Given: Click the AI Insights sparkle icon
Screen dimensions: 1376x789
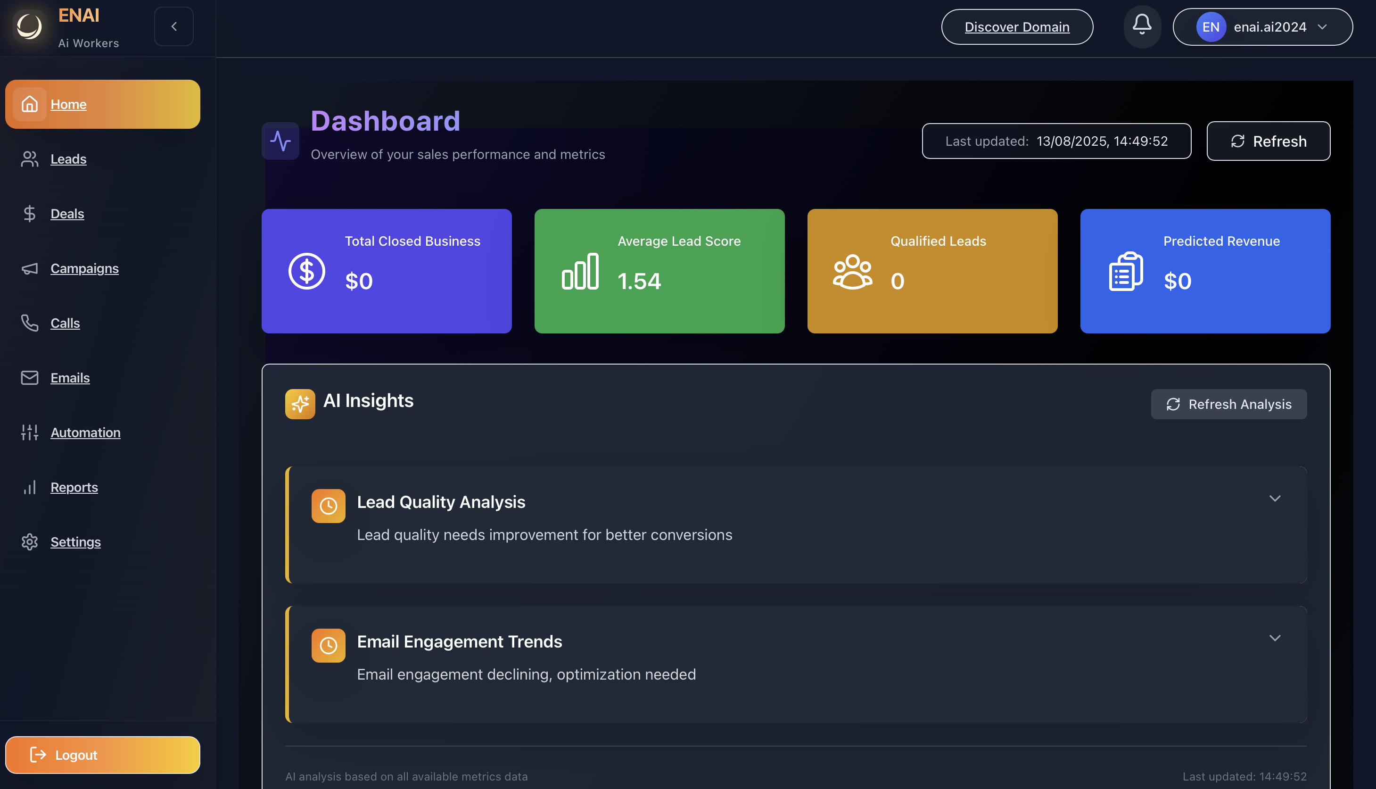Looking at the screenshot, I should (x=300, y=404).
